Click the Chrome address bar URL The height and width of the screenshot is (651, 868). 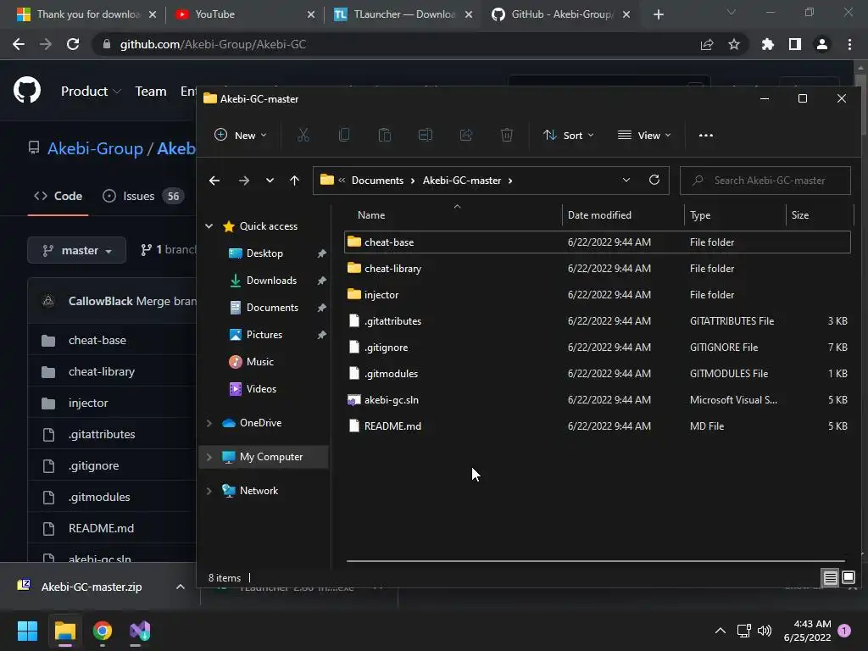pos(213,44)
